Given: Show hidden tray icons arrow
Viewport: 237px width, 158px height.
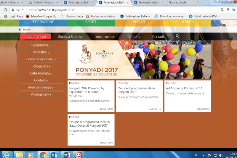Looking at the screenshot, I should [x=203, y=155].
